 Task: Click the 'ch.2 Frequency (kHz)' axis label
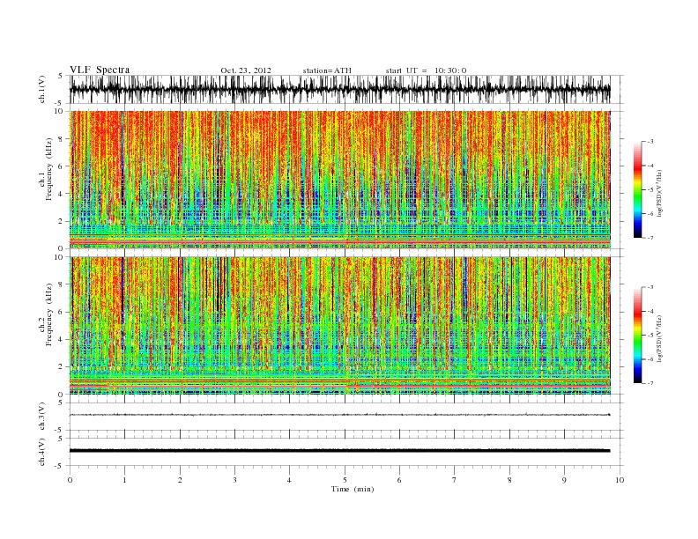[x=46, y=315]
